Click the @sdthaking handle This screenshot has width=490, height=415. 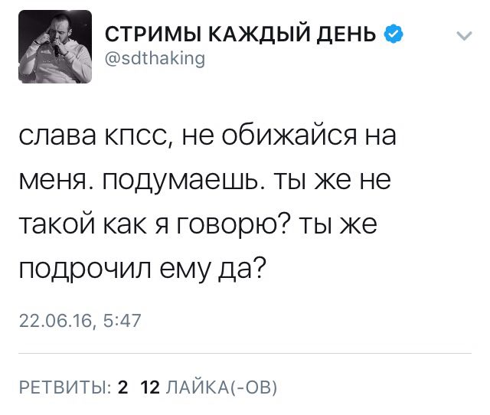point(155,58)
